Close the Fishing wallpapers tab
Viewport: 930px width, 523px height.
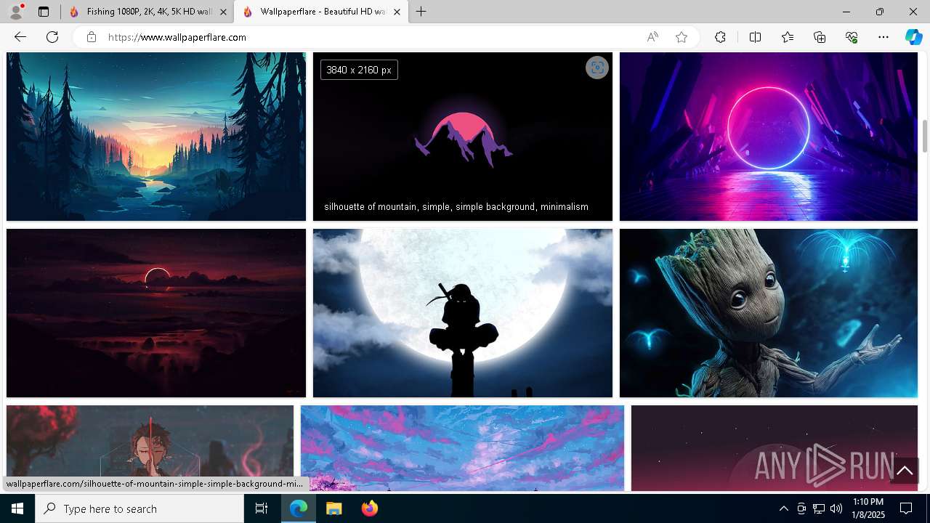(223, 12)
